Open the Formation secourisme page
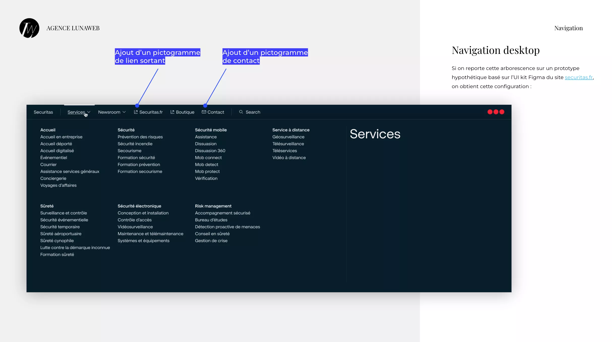 (140, 171)
